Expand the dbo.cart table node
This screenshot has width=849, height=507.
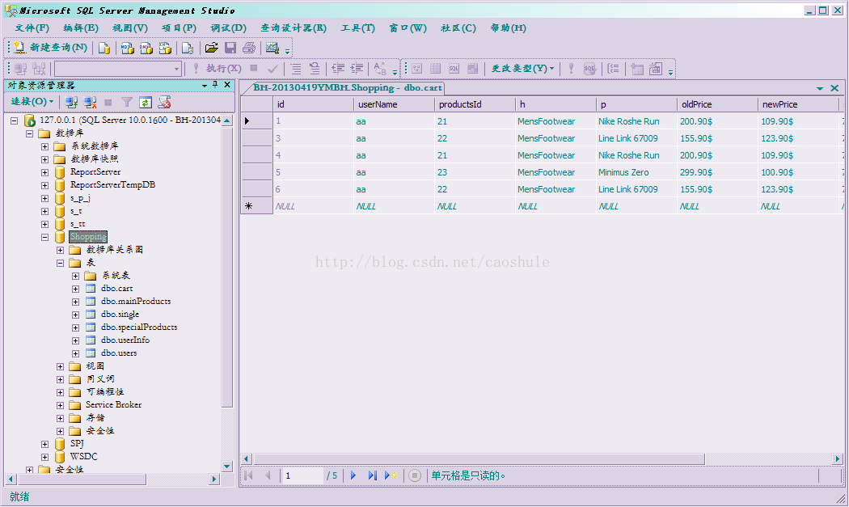tap(76, 289)
